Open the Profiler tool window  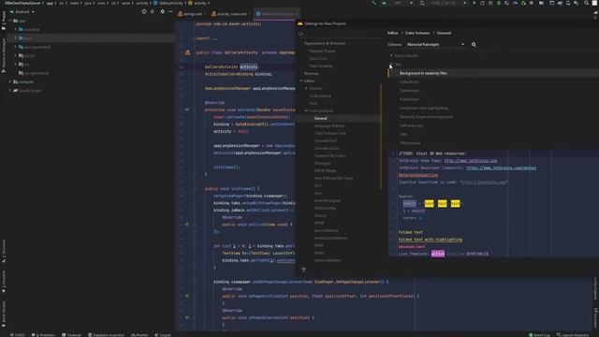(x=139, y=335)
